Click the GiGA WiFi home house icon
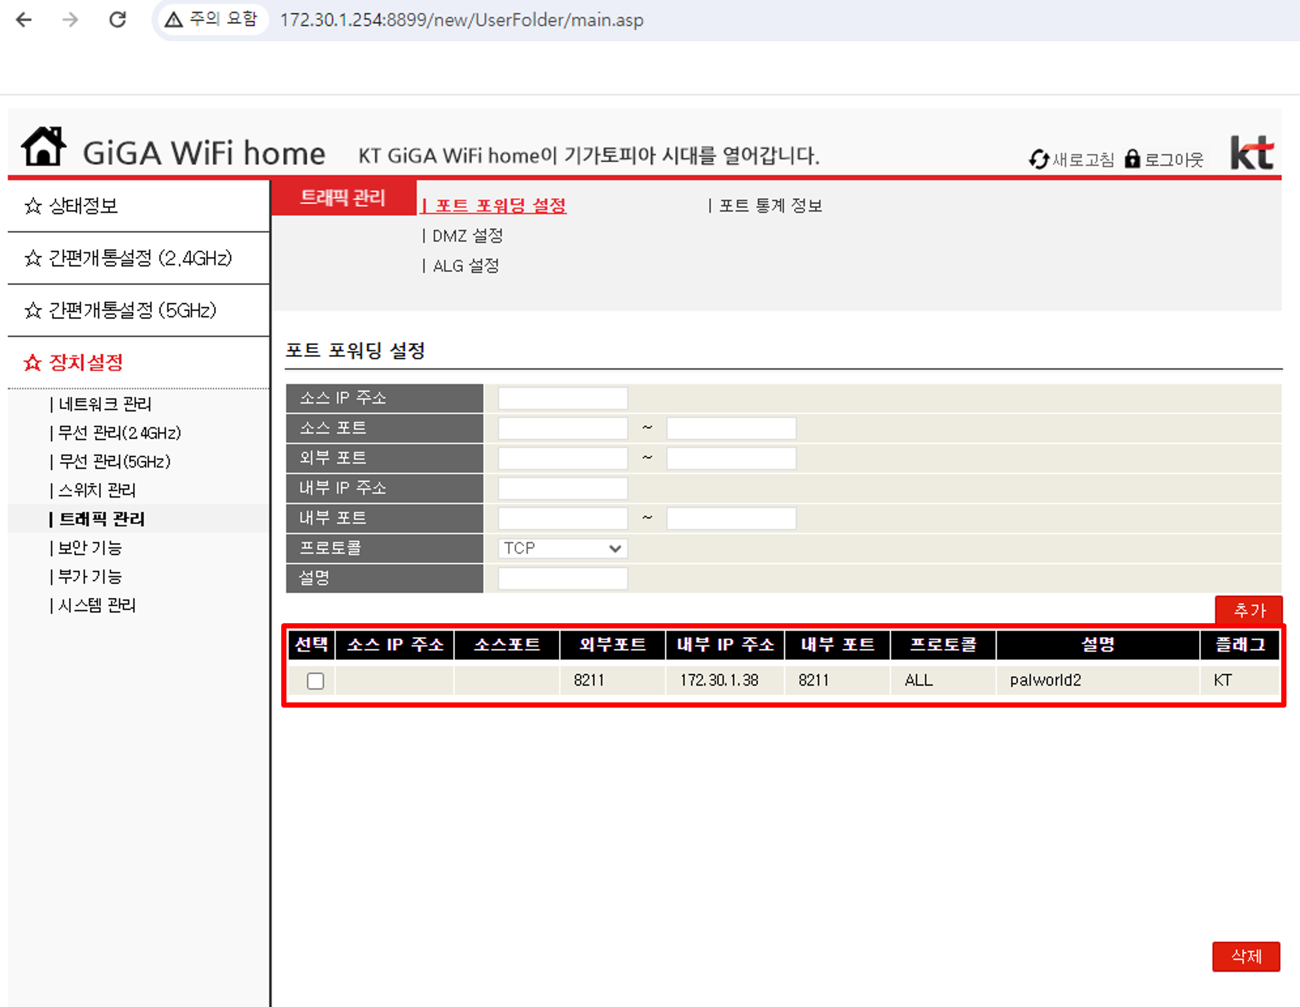 coord(43,146)
